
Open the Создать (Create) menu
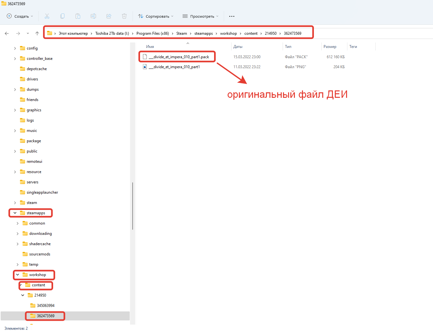[20, 16]
